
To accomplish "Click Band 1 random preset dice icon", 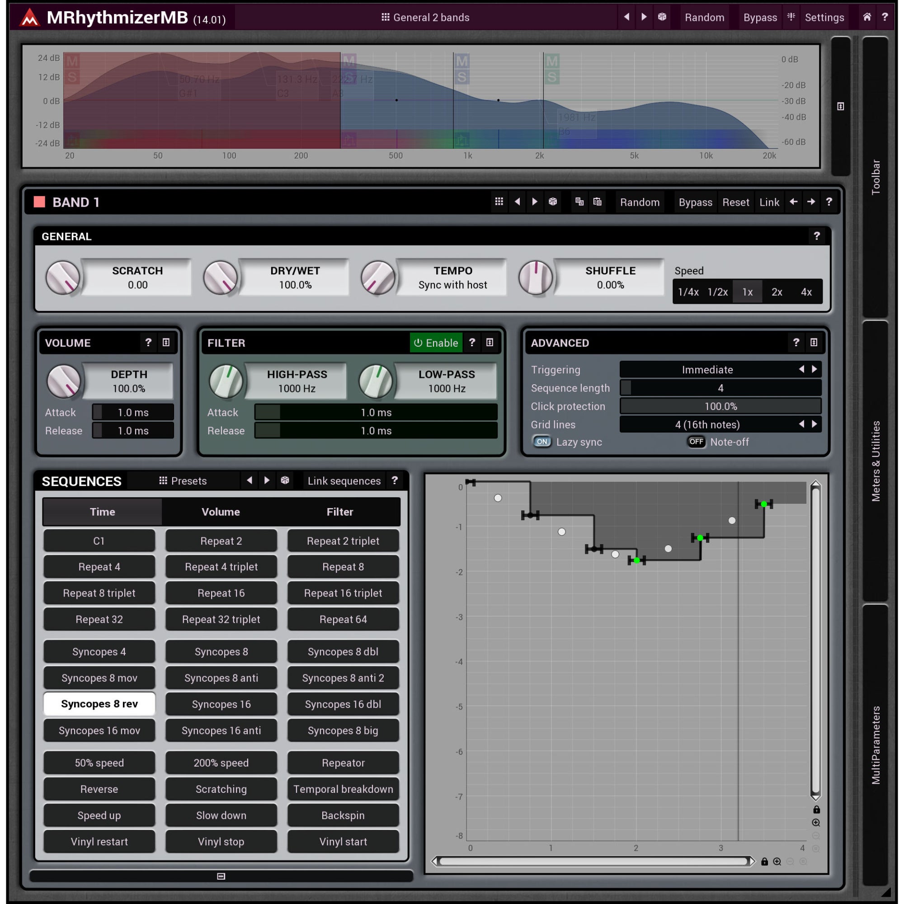I will click(x=553, y=202).
